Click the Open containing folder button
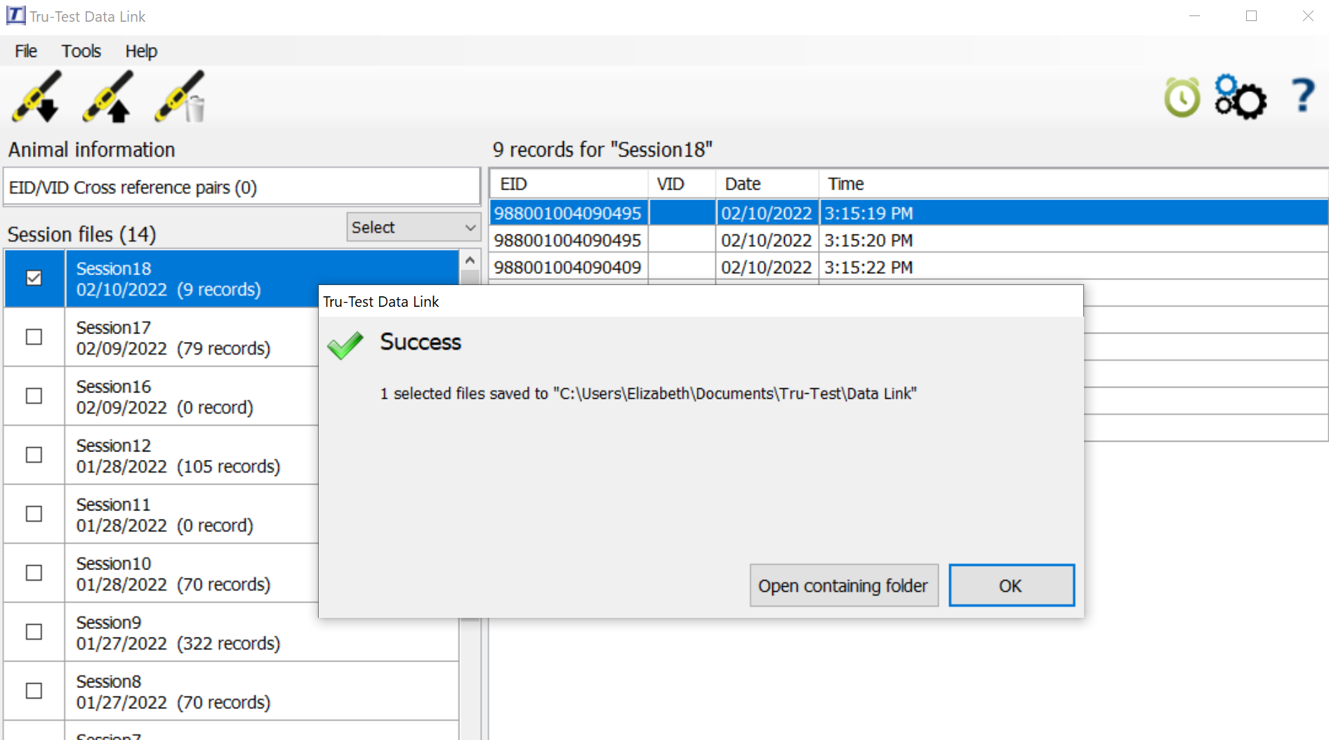 [843, 586]
